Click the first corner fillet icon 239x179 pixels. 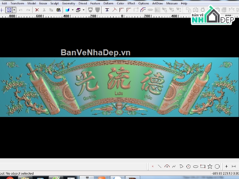[121, 10]
